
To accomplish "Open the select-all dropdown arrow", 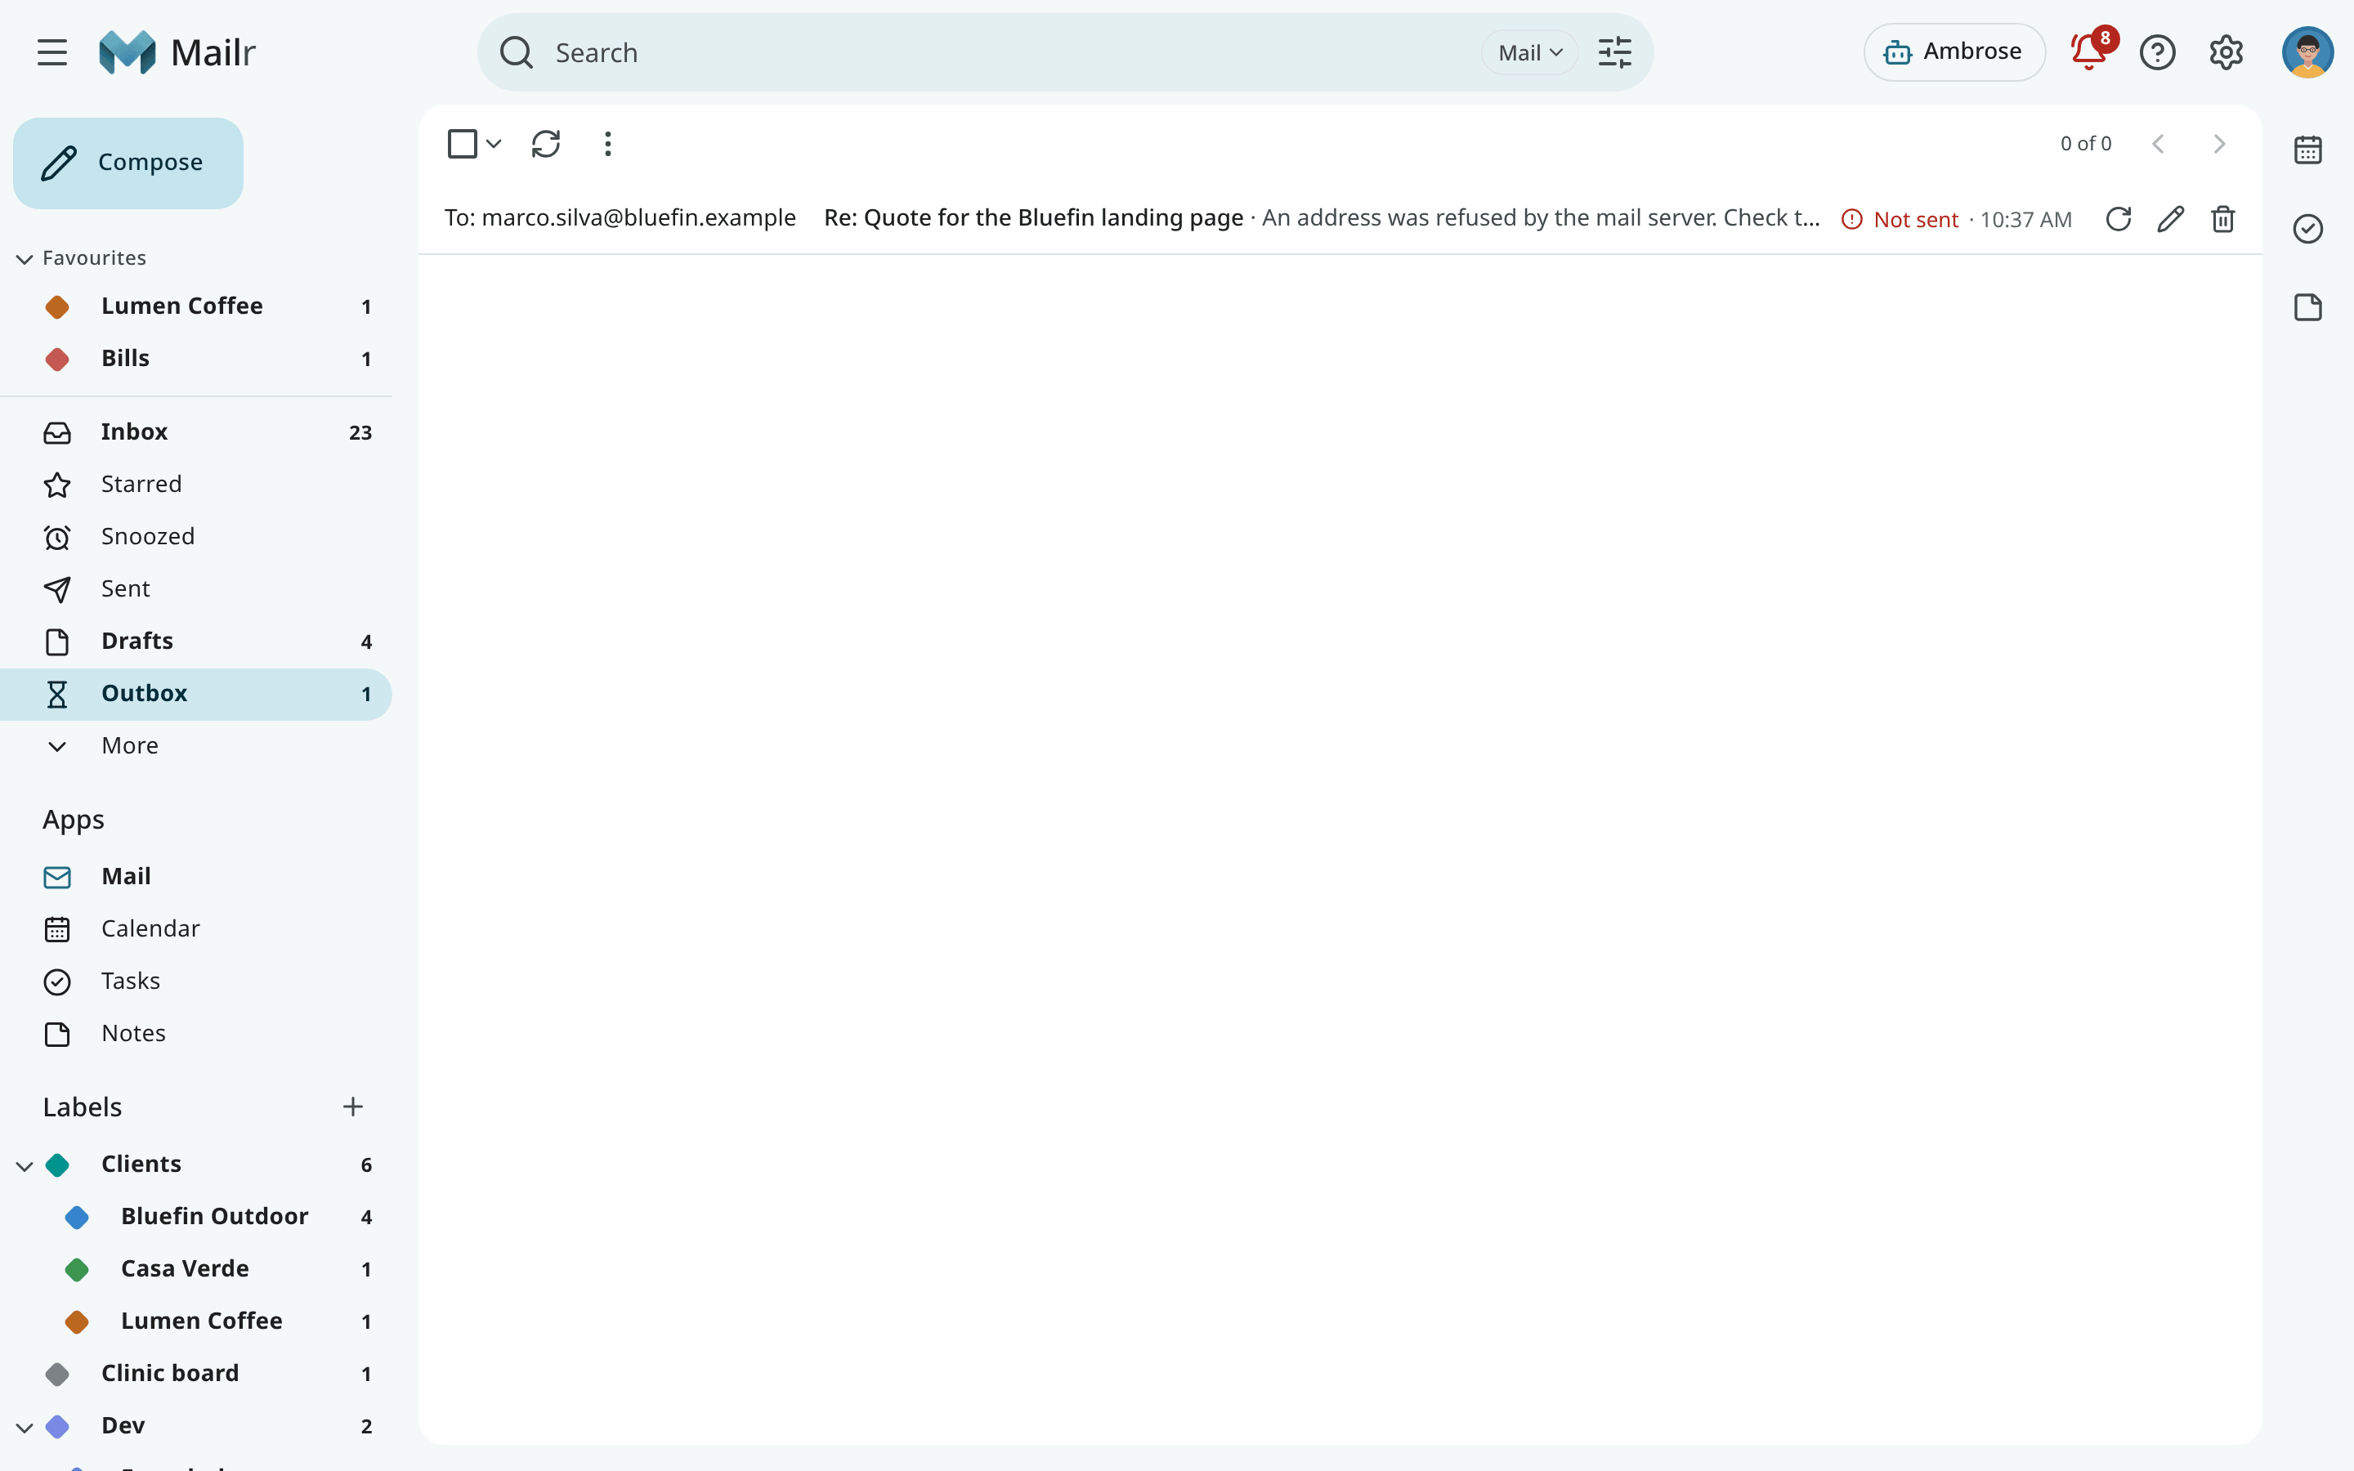I will (495, 144).
